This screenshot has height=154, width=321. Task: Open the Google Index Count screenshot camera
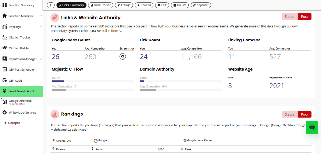pos(123,56)
